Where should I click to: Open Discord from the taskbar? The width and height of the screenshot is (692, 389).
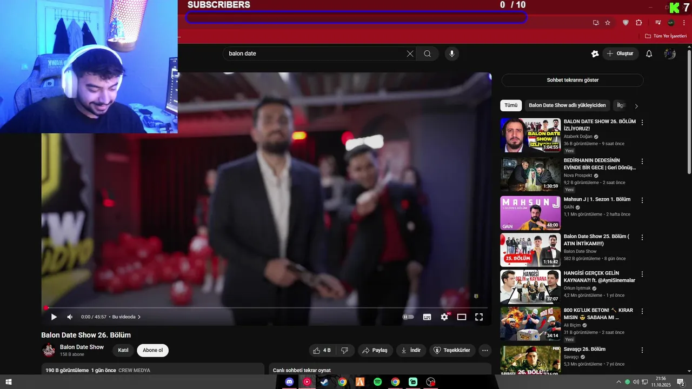point(289,382)
